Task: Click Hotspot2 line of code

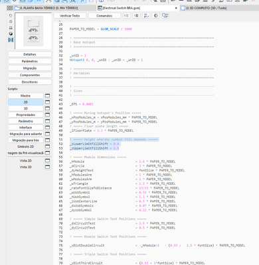Action: (x=106, y=60)
